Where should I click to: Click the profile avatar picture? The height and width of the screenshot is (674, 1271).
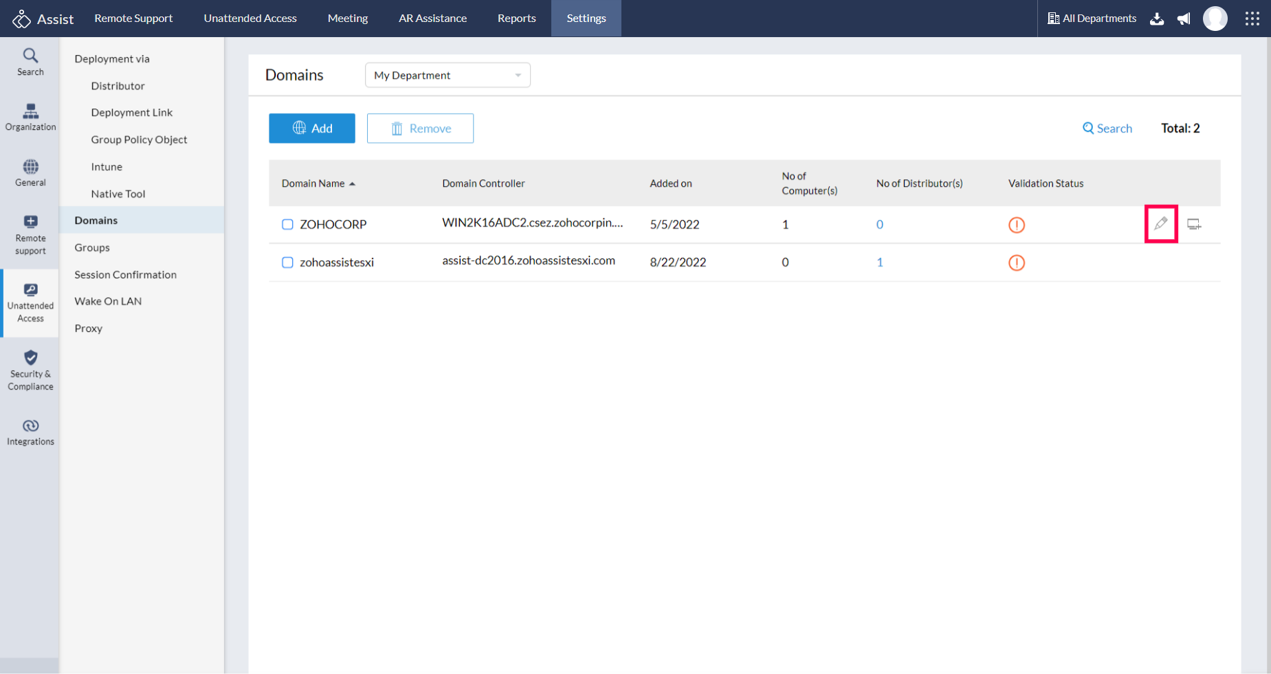(x=1215, y=19)
